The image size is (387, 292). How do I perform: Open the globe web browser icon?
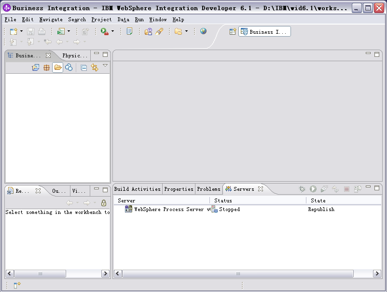pyautogui.click(x=203, y=31)
